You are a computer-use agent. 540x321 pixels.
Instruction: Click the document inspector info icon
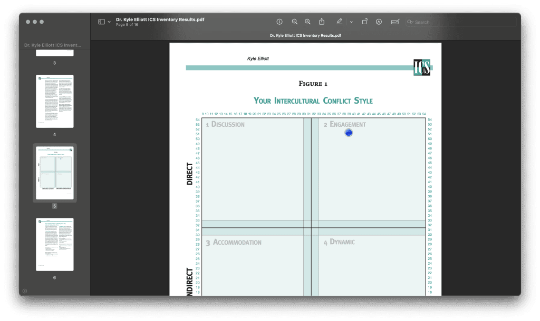click(x=279, y=22)
